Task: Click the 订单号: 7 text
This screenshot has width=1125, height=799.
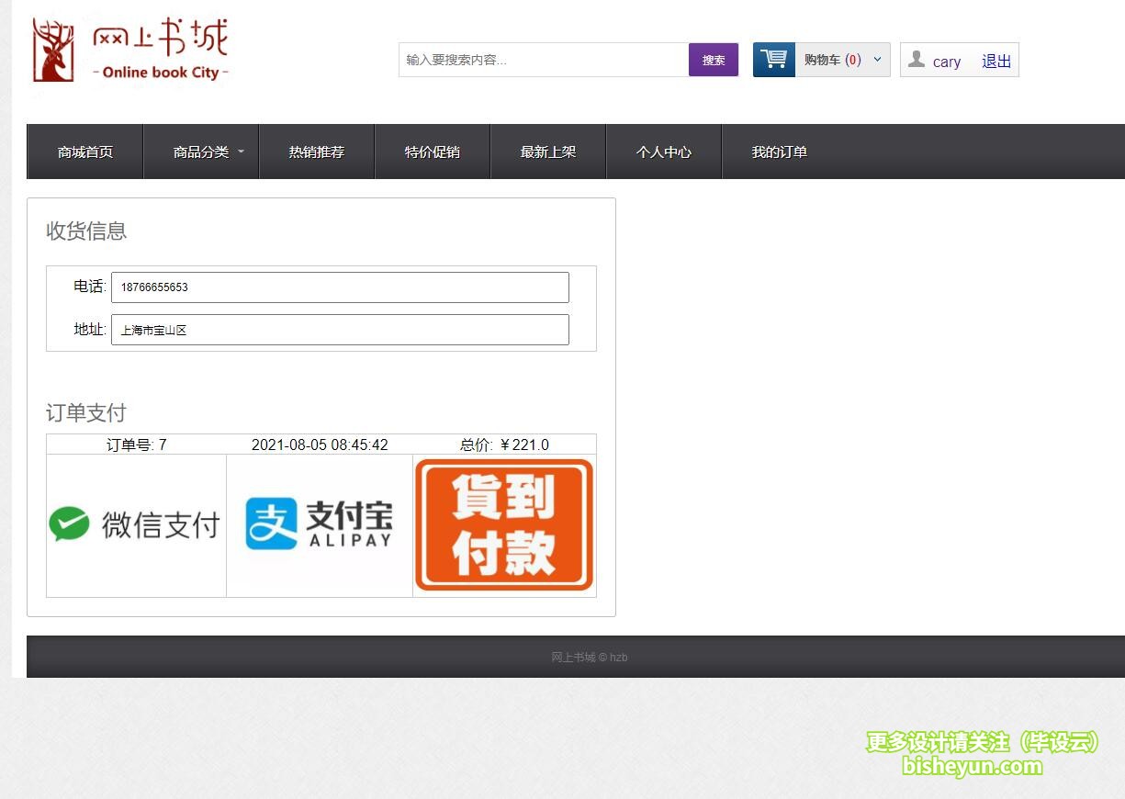Action: (137, 445)
